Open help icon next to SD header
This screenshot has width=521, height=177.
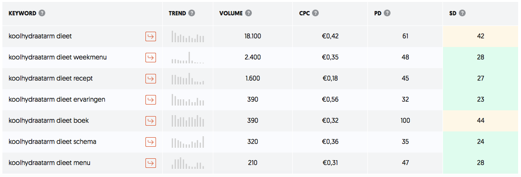(462, 13)
